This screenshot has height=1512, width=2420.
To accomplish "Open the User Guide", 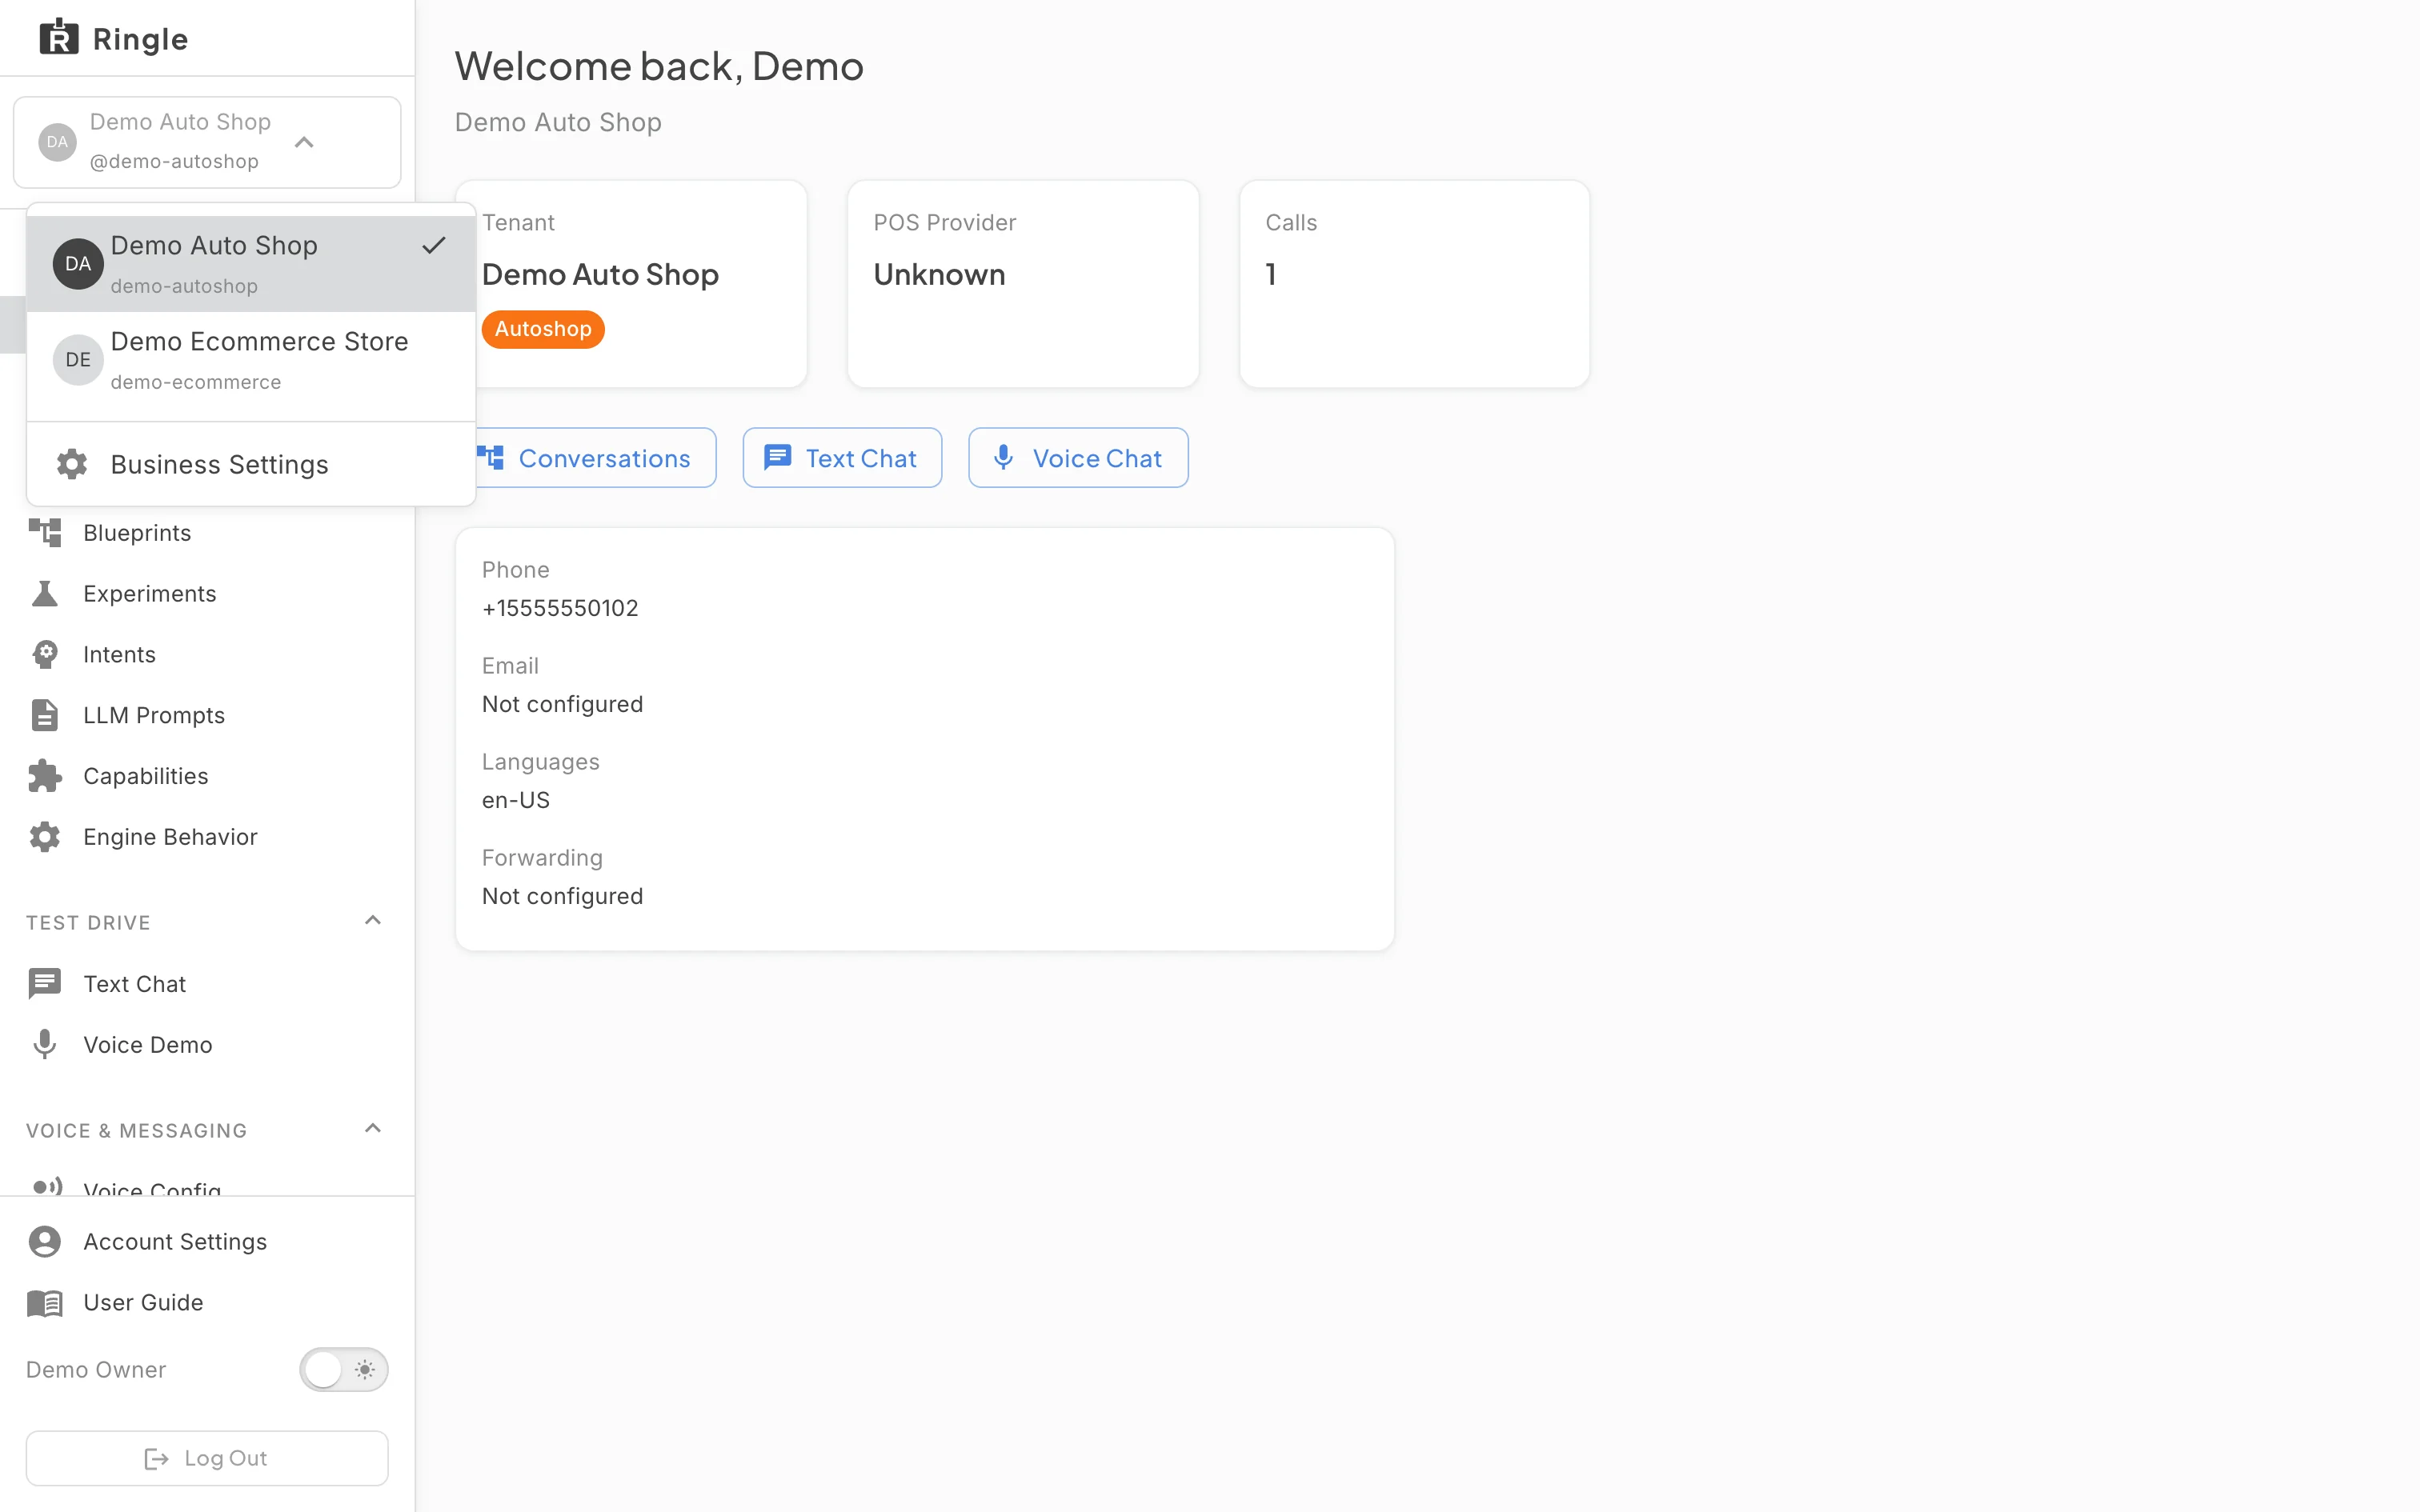I will tap(207, 1303).
